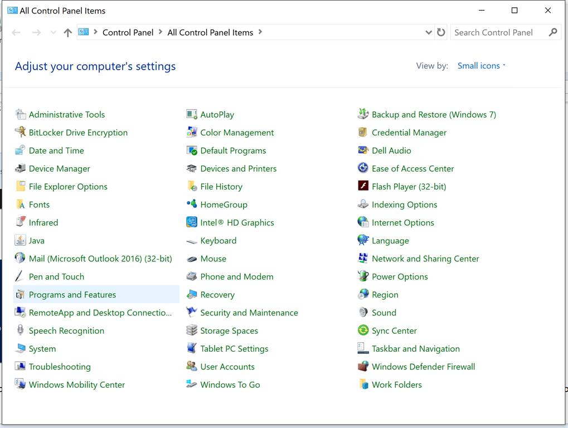Open Internet Options link

(x=403, y=223)
